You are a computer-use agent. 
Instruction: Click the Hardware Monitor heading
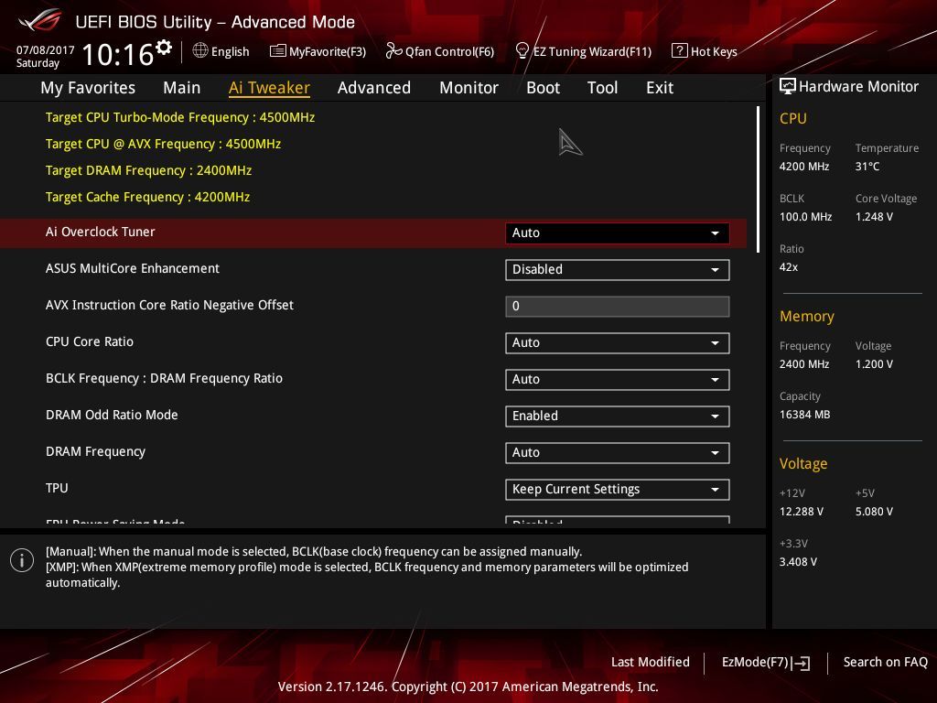(858, 87)
